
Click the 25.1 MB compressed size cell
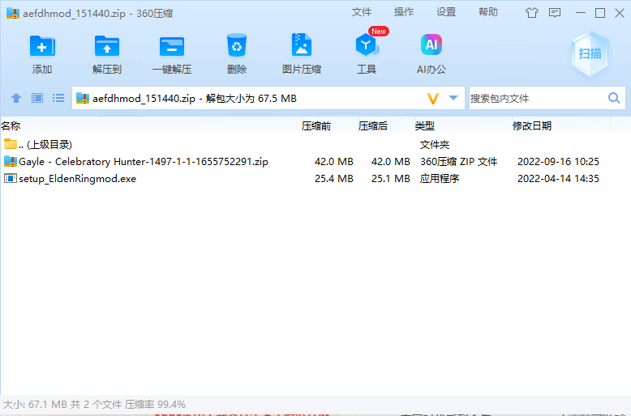coord(390,178)
